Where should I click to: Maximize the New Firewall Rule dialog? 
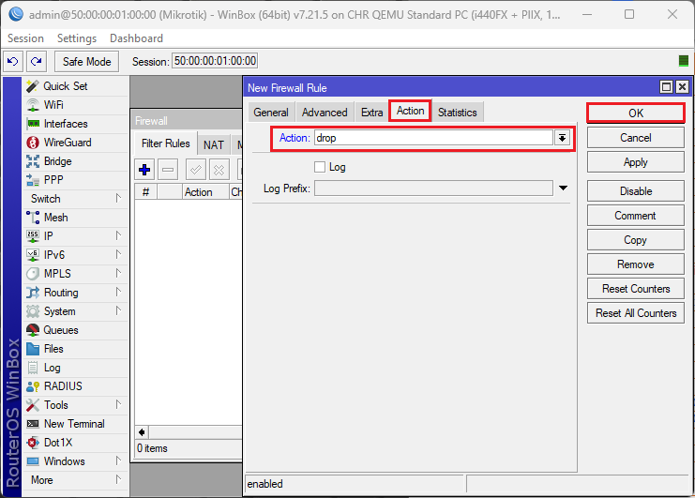point(666,87)
